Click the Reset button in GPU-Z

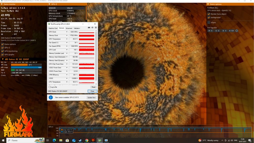[93, 87]
